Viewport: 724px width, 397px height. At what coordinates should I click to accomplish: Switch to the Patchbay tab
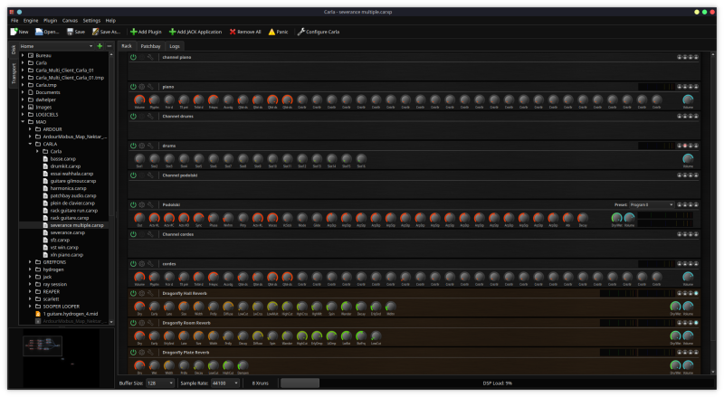point(150,46)
